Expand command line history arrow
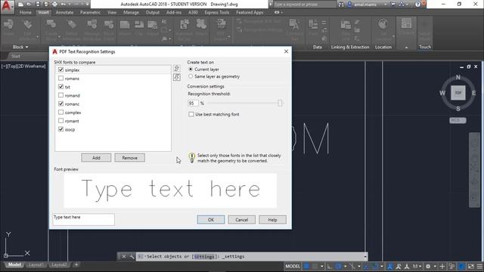484x272 pixels. click(x=365, y=257)
